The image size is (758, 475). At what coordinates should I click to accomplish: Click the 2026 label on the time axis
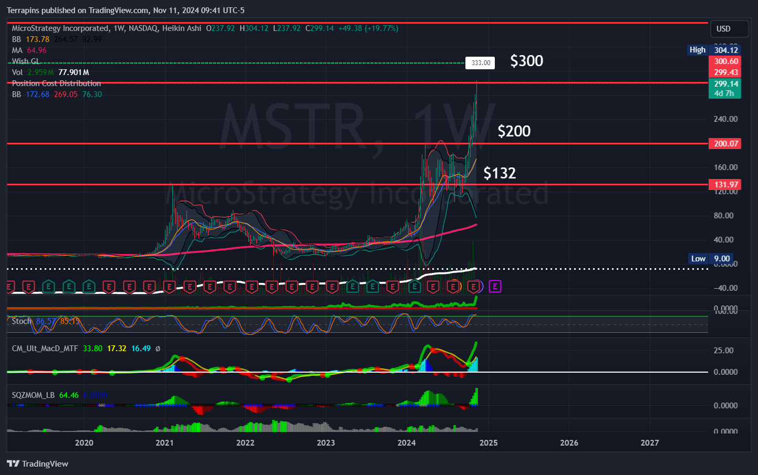pos(569,443)
